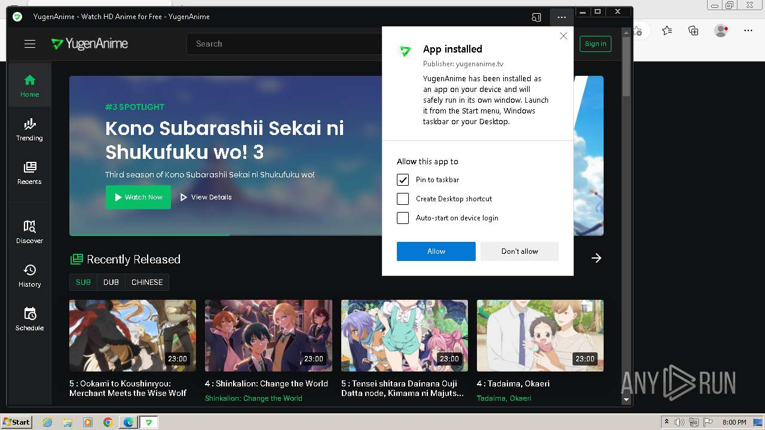Select the YugenAnime app taskbar button
The width and height of the screenshot is (765, 430).
(x=149, y=422)
